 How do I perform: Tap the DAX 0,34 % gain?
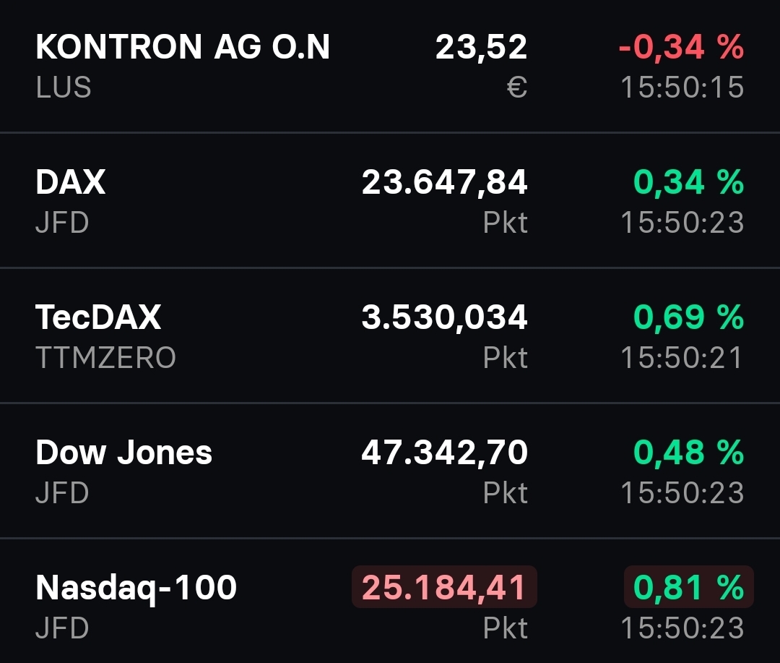pyautogui.click(x=688, y=182)
